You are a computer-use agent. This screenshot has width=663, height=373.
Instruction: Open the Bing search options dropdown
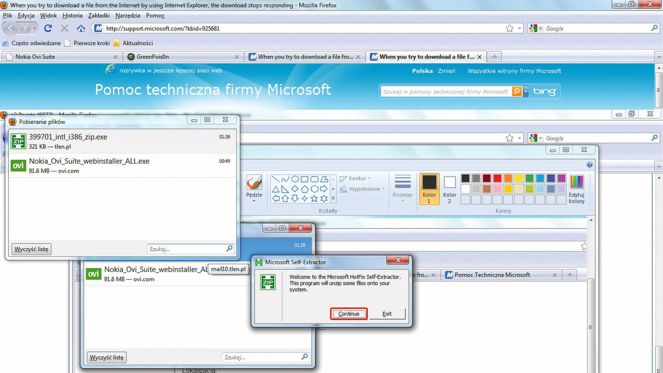tap(526, 92)
